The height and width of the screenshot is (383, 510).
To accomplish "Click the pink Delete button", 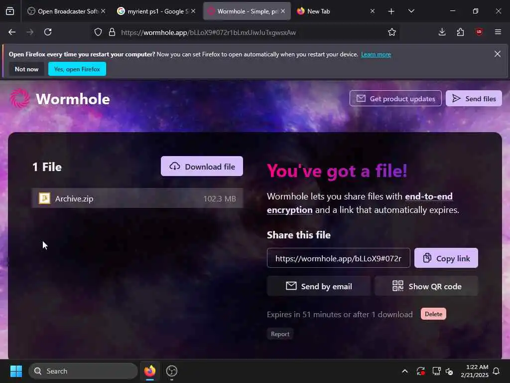I will pos(433,314).
